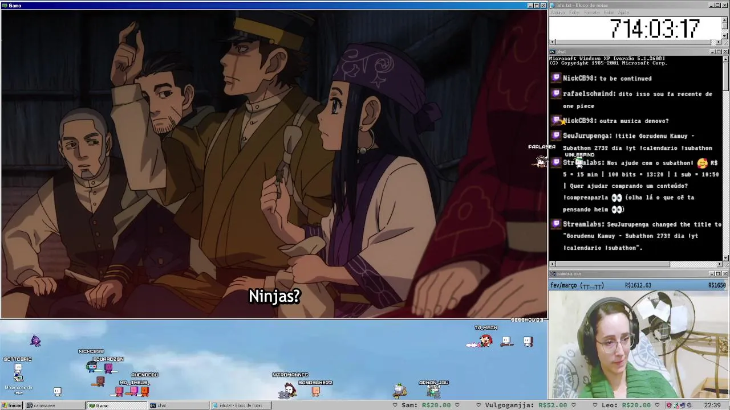Switch to Game taskbar button
Screen dimensions: 730x410
pyautogui.click(x=116, y=405)
